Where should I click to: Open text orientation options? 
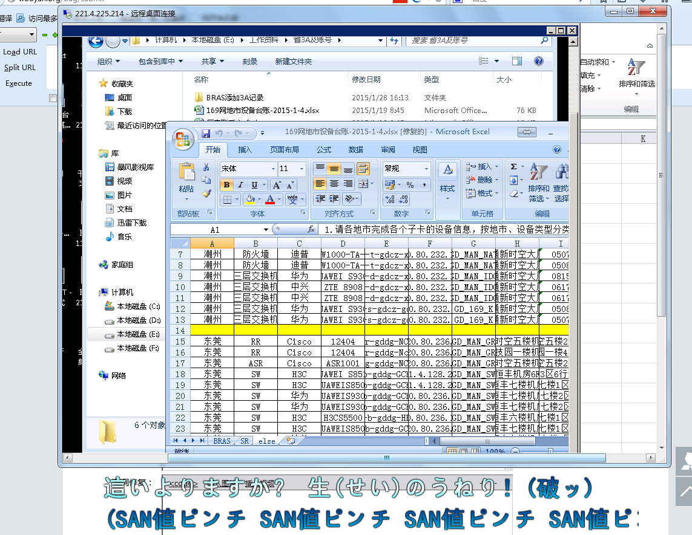[350, 199]
